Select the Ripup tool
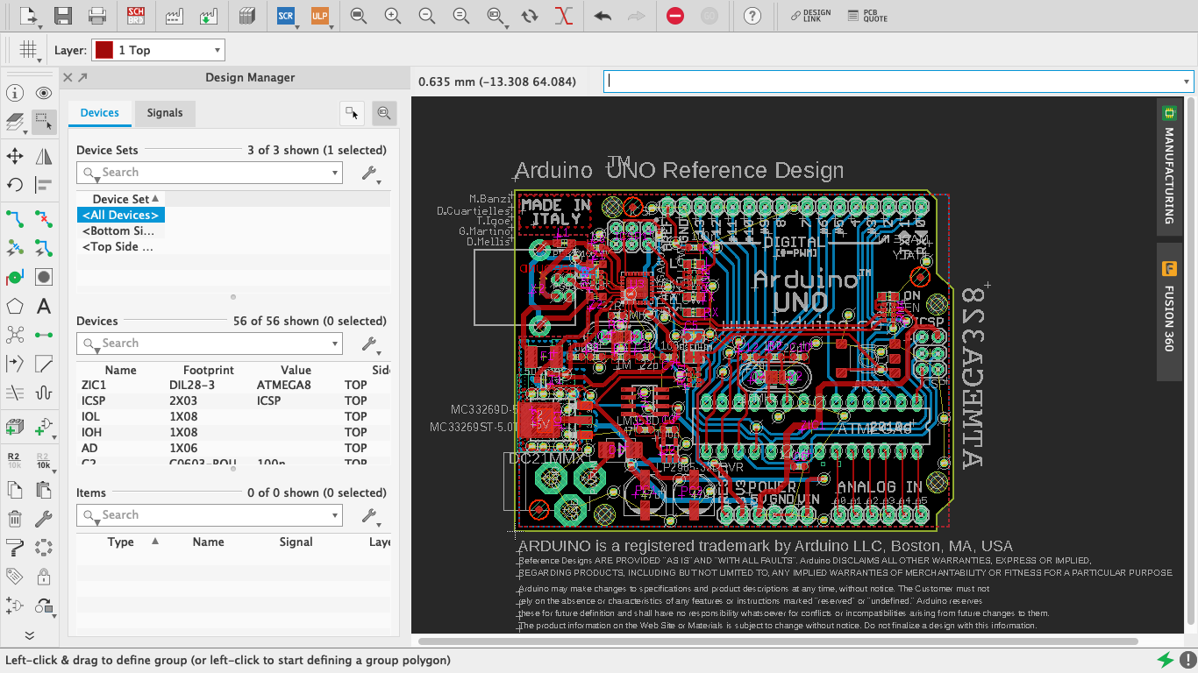This screenshot has width=1198, height=673. [x=44, y=218]
